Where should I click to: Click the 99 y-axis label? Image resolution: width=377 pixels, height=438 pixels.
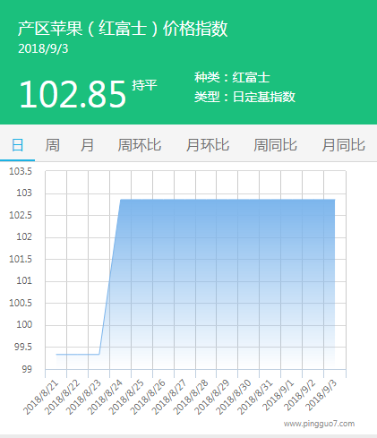(27, 369)
